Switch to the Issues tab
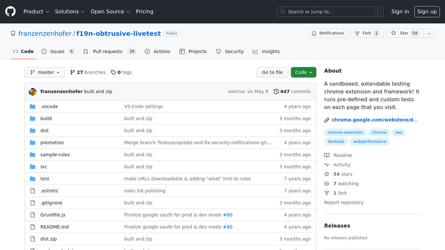This screenshot has height=250, width=445. pyautogui.click(x=58, y=51)
